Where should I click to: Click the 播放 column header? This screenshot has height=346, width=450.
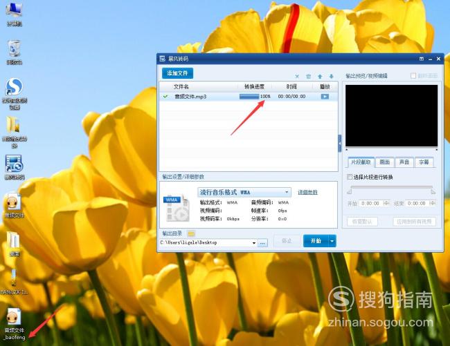(325, 86)
